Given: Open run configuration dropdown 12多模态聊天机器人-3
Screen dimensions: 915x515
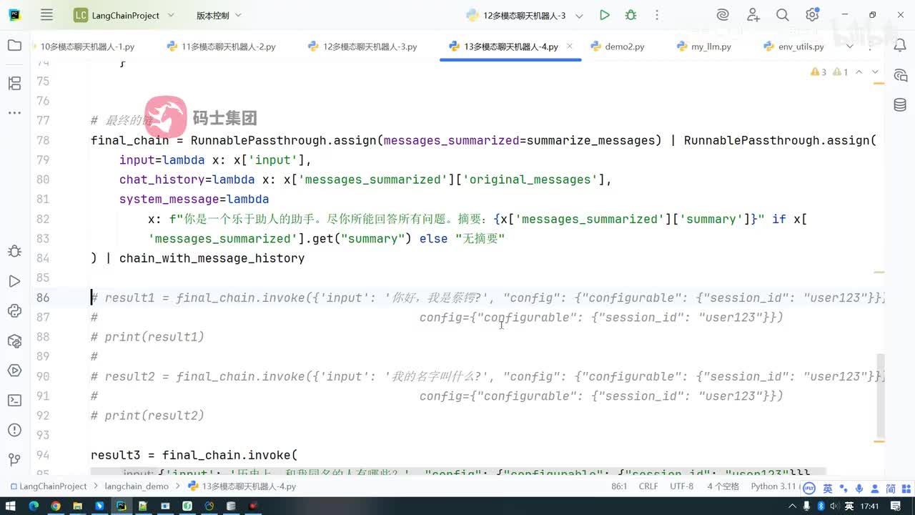Looking at the screenshot, I should click(x=525, y=15).
